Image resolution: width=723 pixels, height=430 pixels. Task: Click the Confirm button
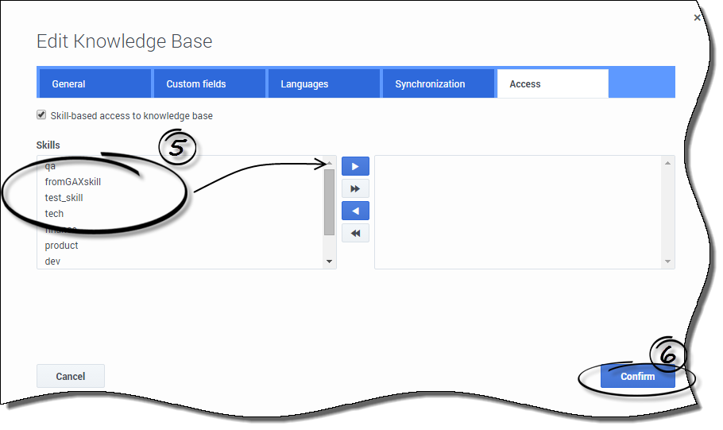point(637,376)
